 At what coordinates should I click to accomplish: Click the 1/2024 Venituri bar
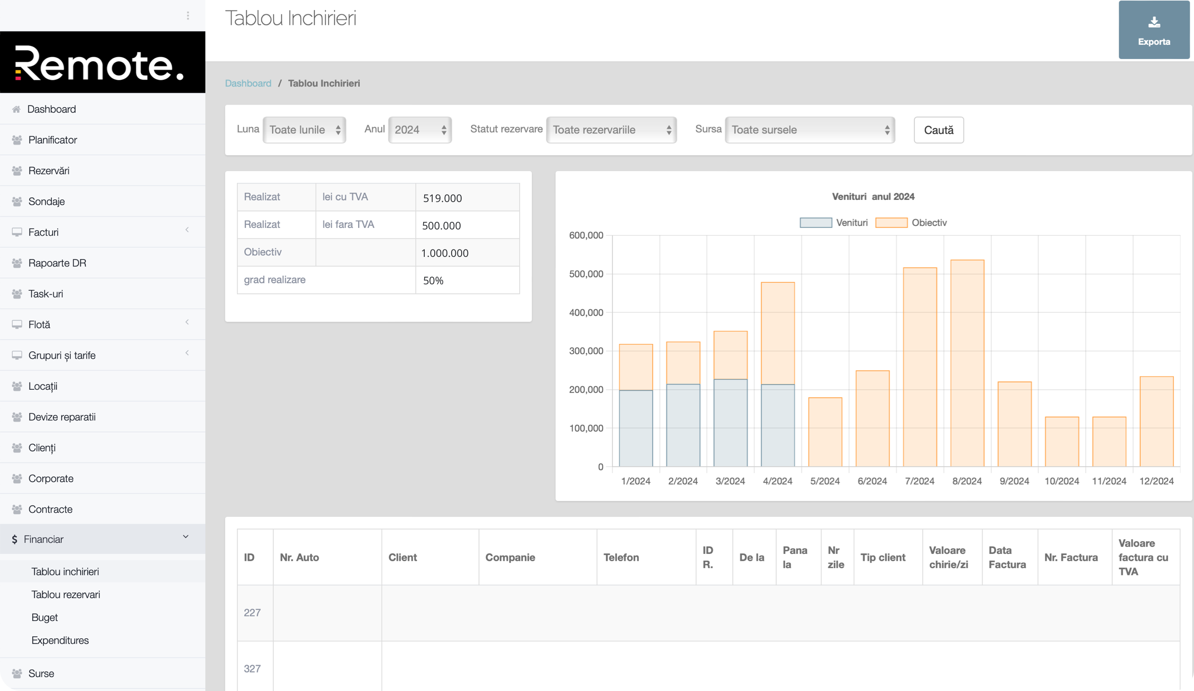coord(636,428)
